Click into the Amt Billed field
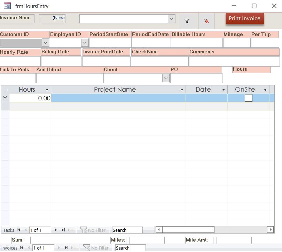This screenshot has height=252, width=282. pos(69,78)
